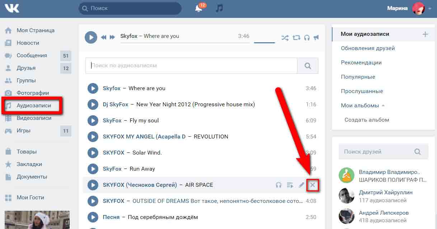
Task: Open the music note player in header
Action: pos(219,8)
